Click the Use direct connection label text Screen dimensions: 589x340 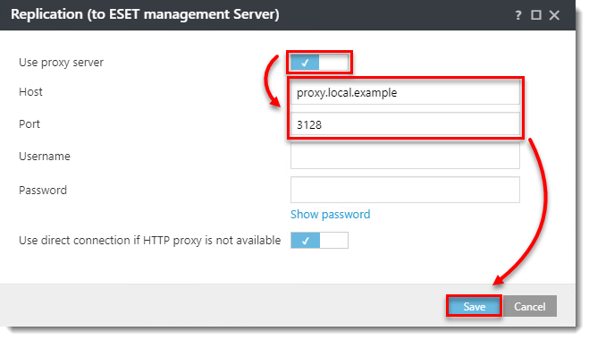coord(150,241)
